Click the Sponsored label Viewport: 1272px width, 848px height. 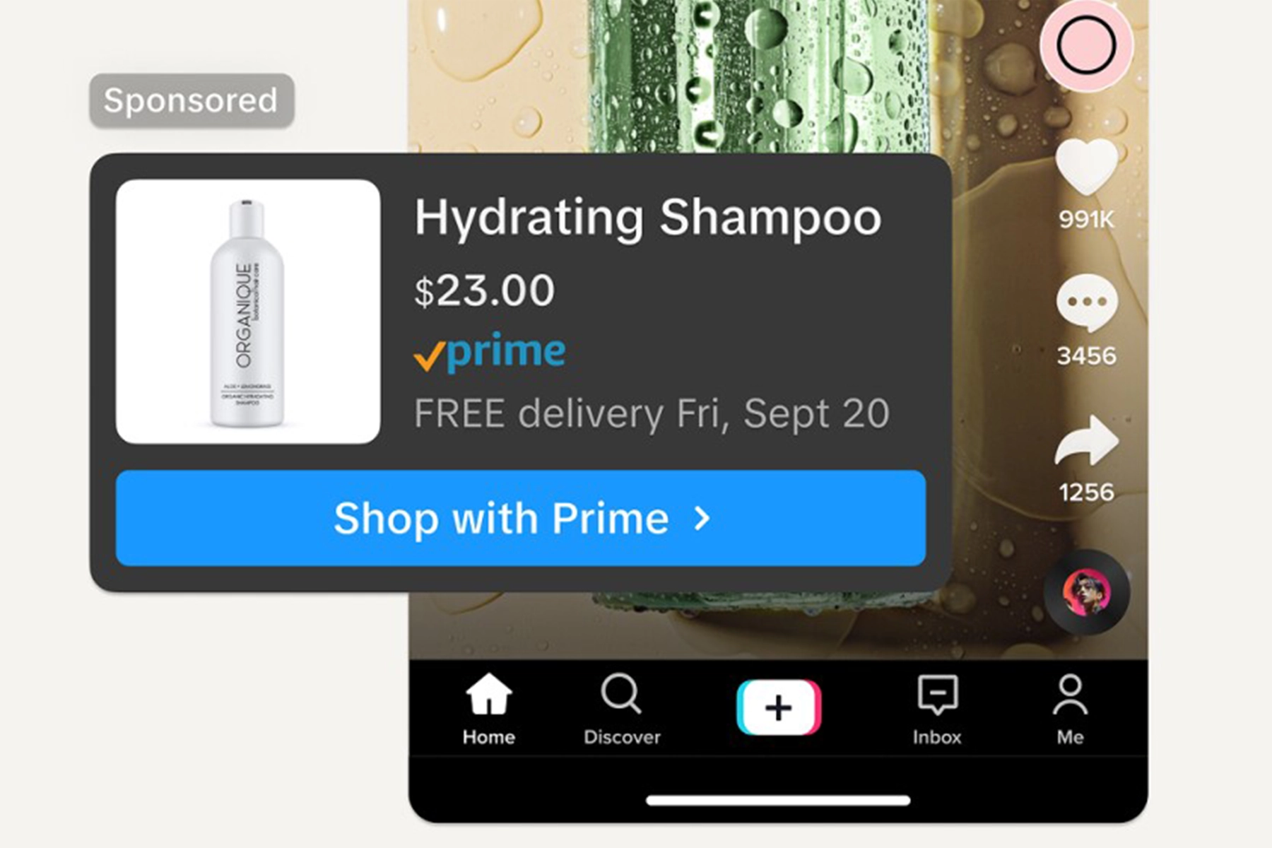click(x=192, y=100)
